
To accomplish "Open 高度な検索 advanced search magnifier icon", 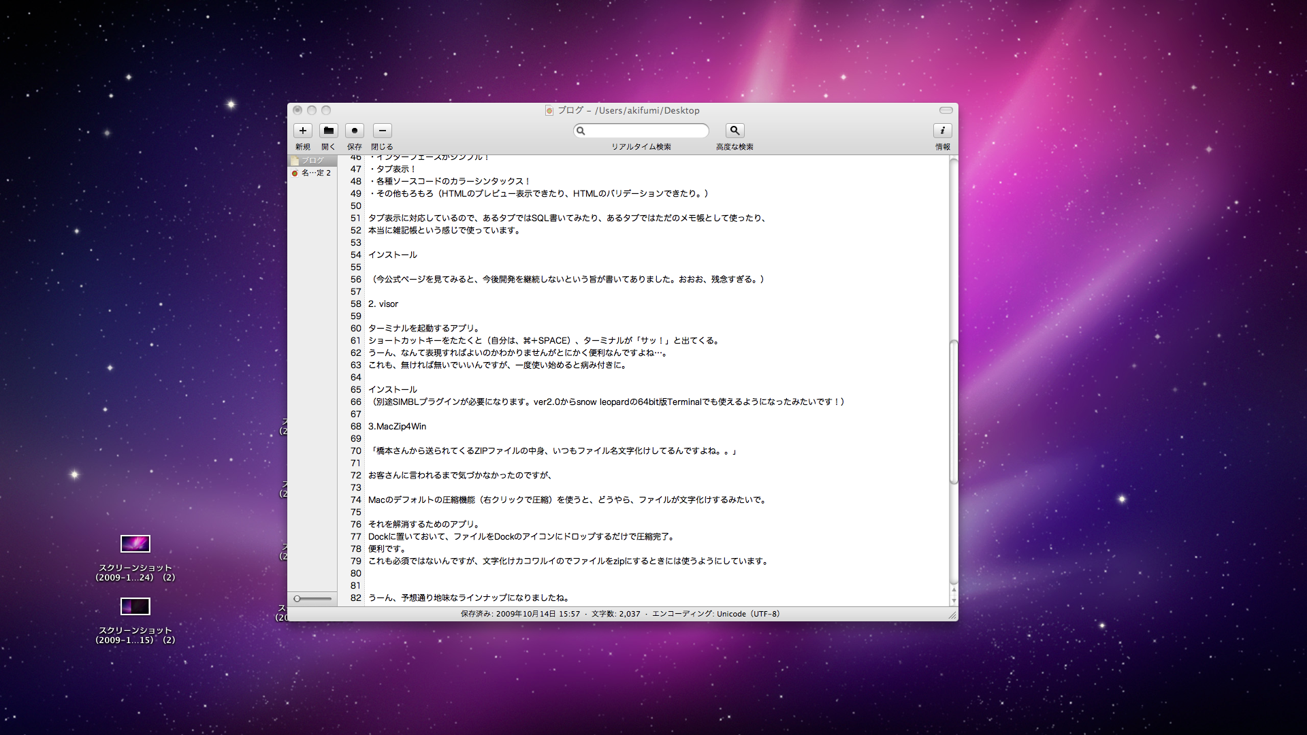I will [x=735, y=131].
